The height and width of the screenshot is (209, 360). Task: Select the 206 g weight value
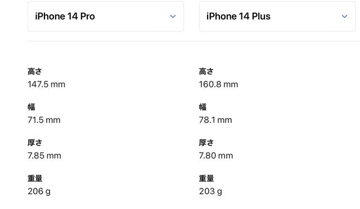tap(39, 192)
